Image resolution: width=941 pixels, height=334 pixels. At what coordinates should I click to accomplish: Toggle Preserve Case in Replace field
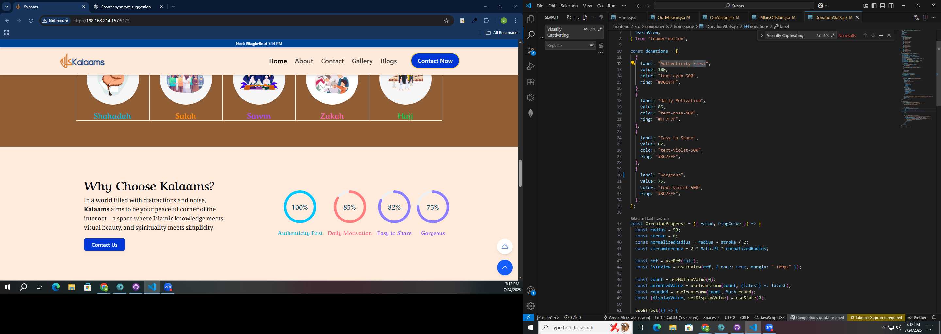[x=592, y=45]
